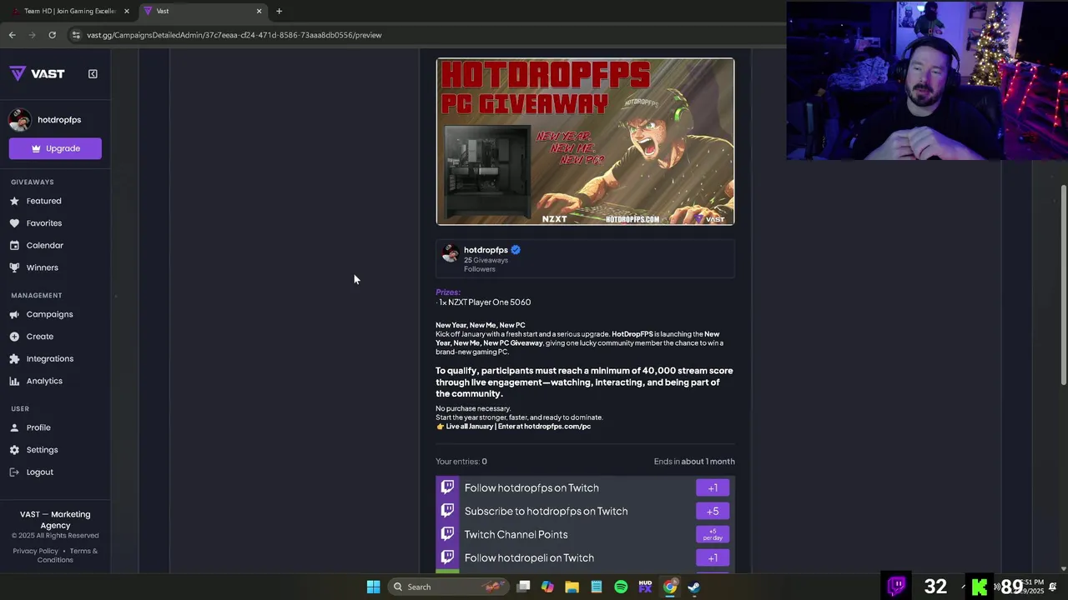Open the Winners page
Screen dimensions: 1068x600
point(42,267)
